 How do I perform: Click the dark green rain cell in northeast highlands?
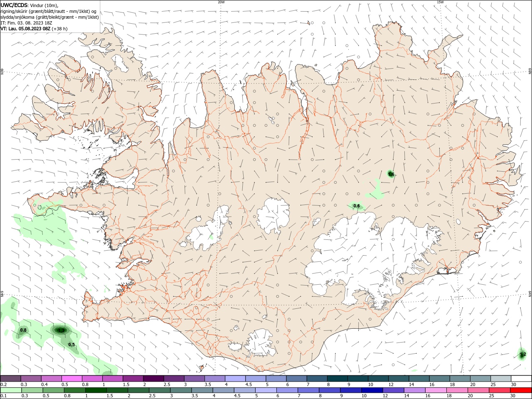pos(391,174)
